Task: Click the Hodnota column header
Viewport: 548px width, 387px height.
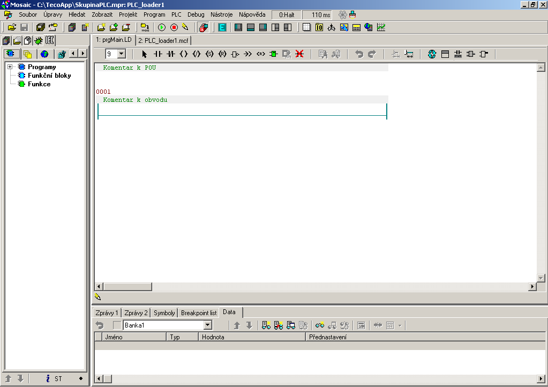Action: (252, 337)
